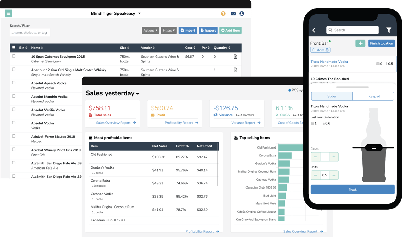Click the search magnifier in phone search
The image size is (402, 237).
(330, 30)
